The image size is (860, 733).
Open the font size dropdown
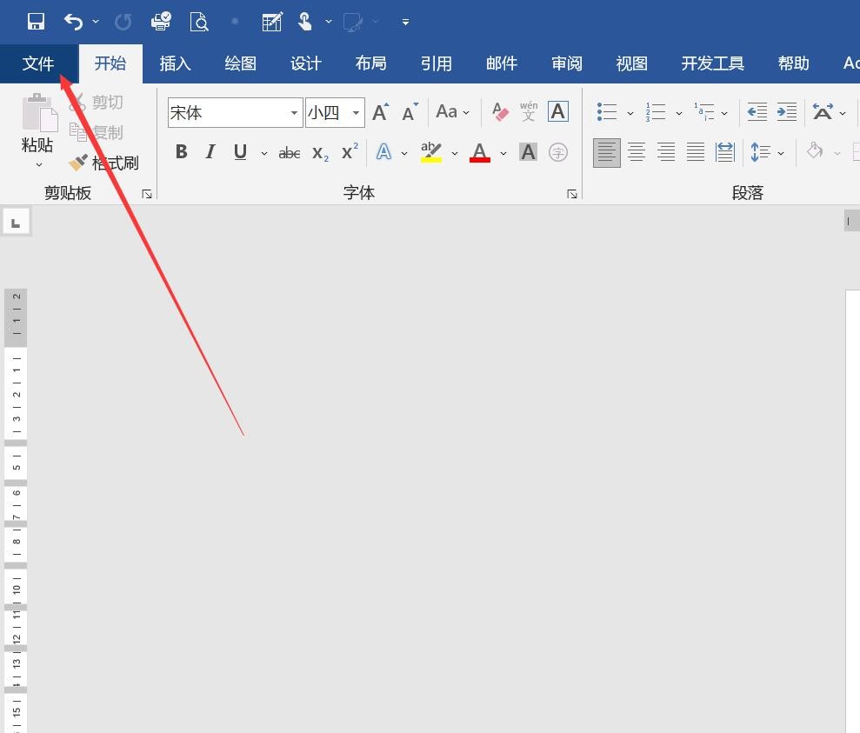pos(356,112)
